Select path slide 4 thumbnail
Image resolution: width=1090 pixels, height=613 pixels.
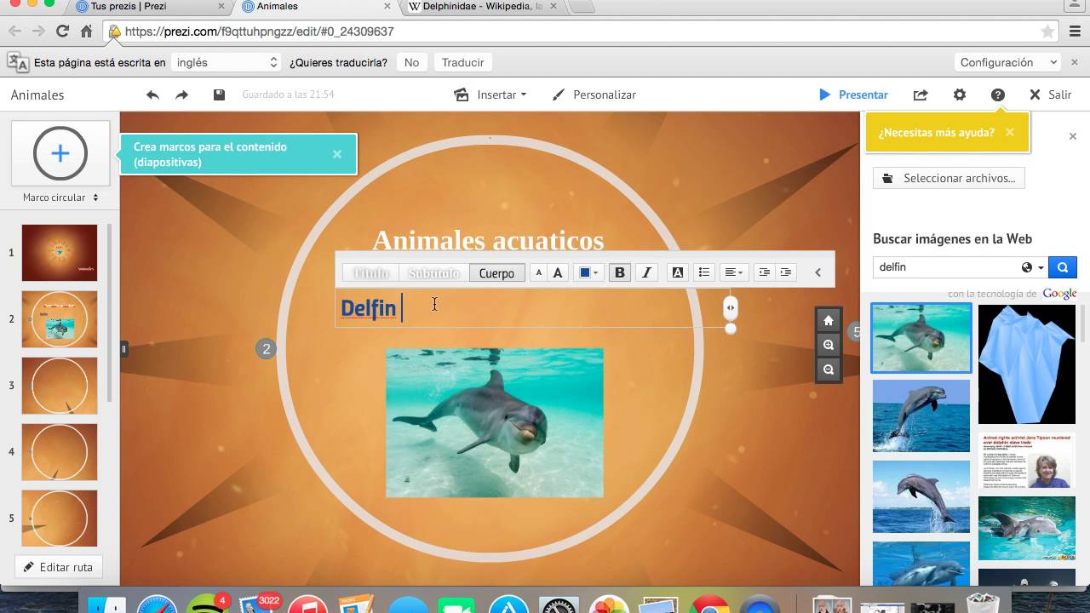point(60,452)
